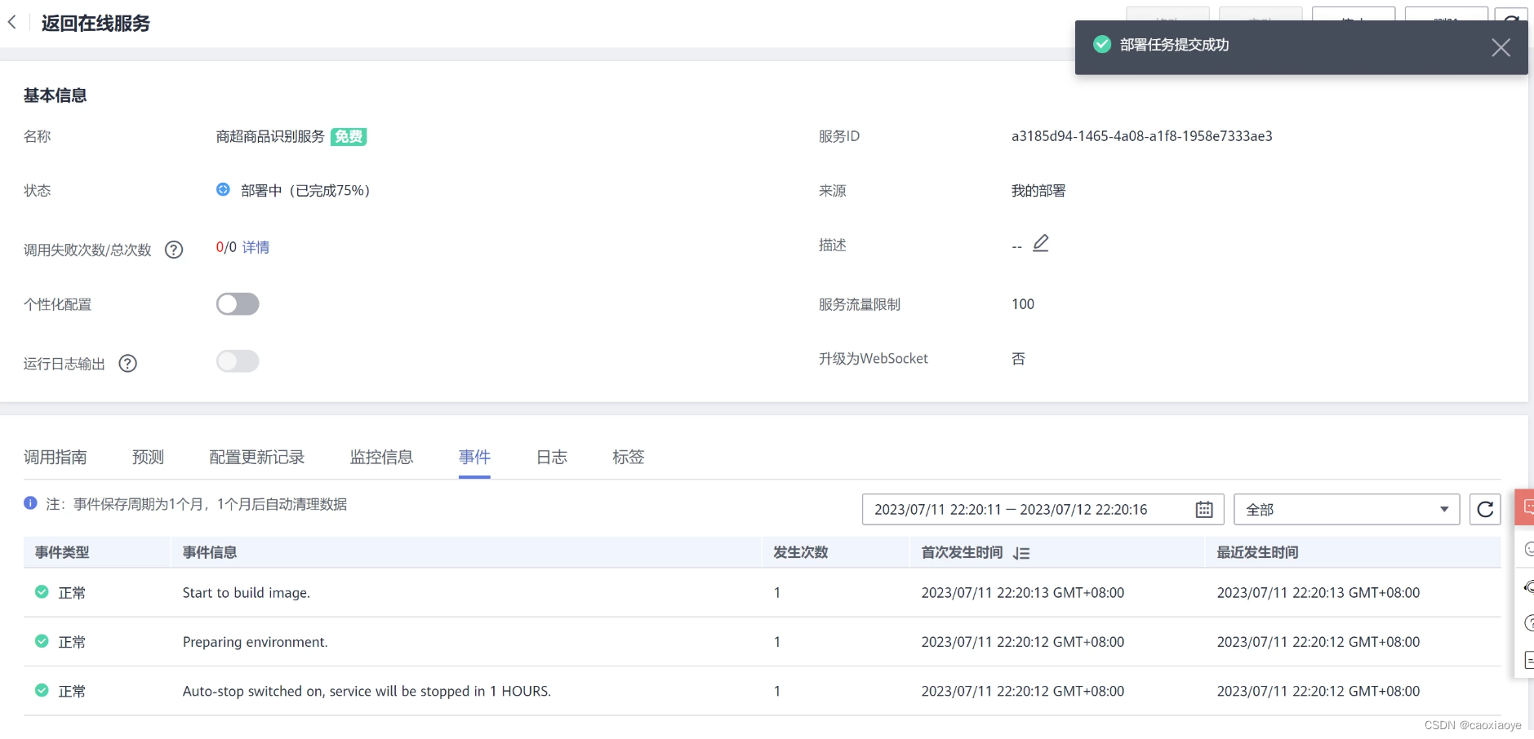Screen dimensions: 1534x739
Task: Open the 标签 tab
Action: (x=629, y=457)
